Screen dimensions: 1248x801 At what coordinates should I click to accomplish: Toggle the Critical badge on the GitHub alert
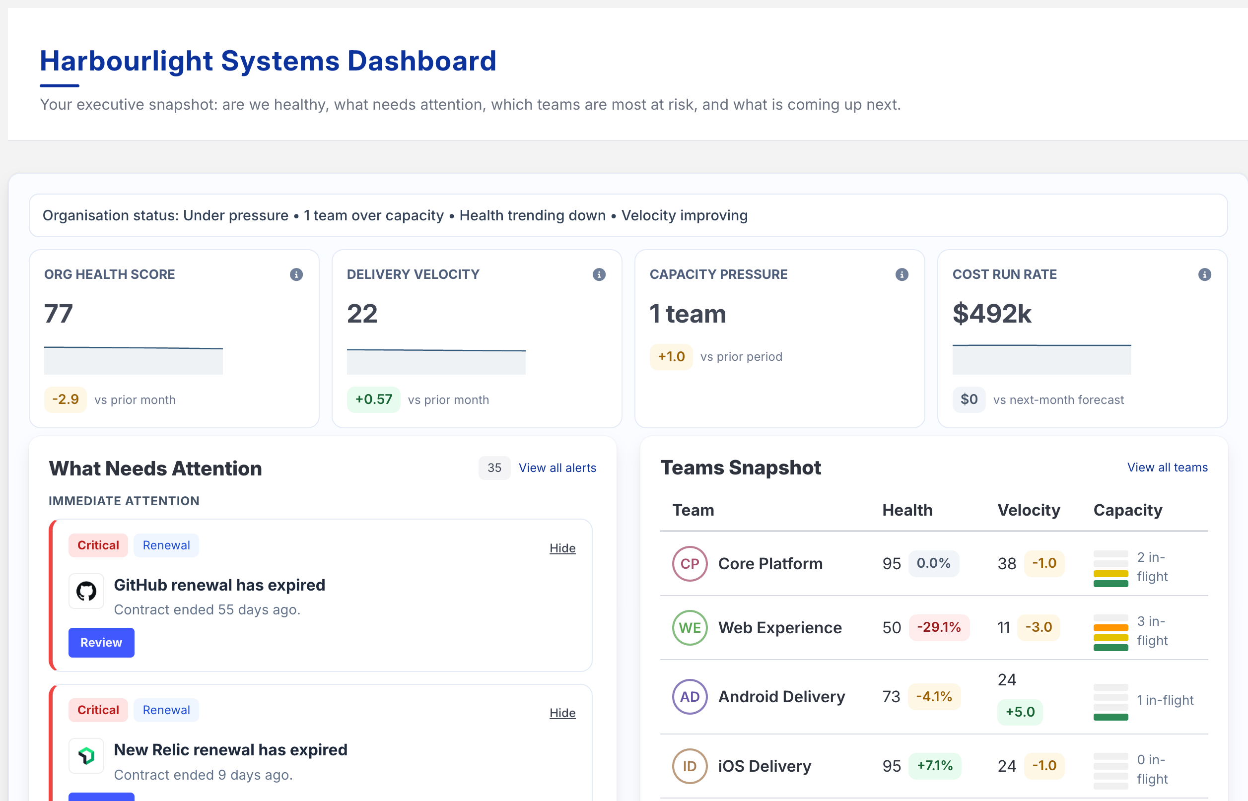pyautogui.click(x=98, y=545)
